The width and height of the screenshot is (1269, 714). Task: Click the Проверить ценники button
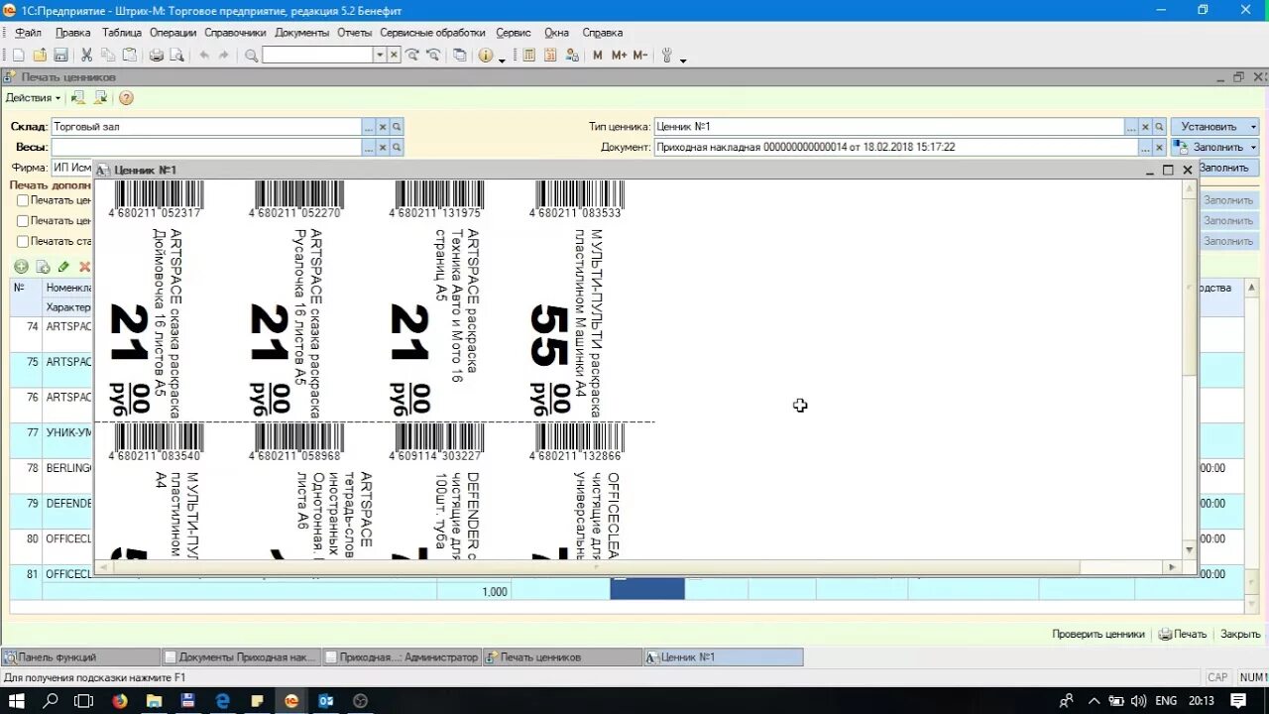coord(1098,634)
